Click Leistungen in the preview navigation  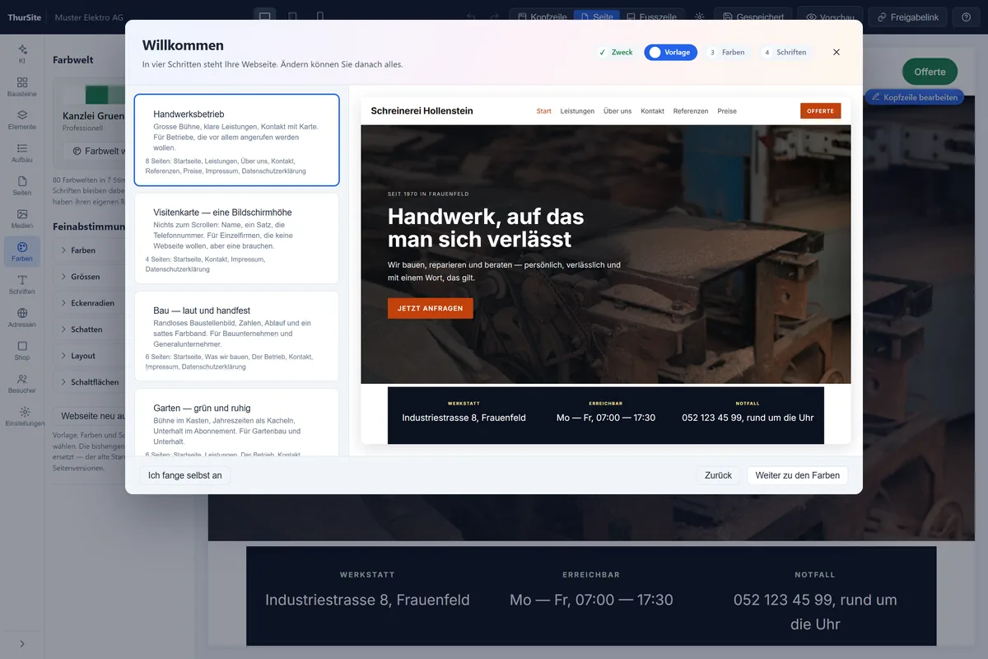[x=577, y=110]
